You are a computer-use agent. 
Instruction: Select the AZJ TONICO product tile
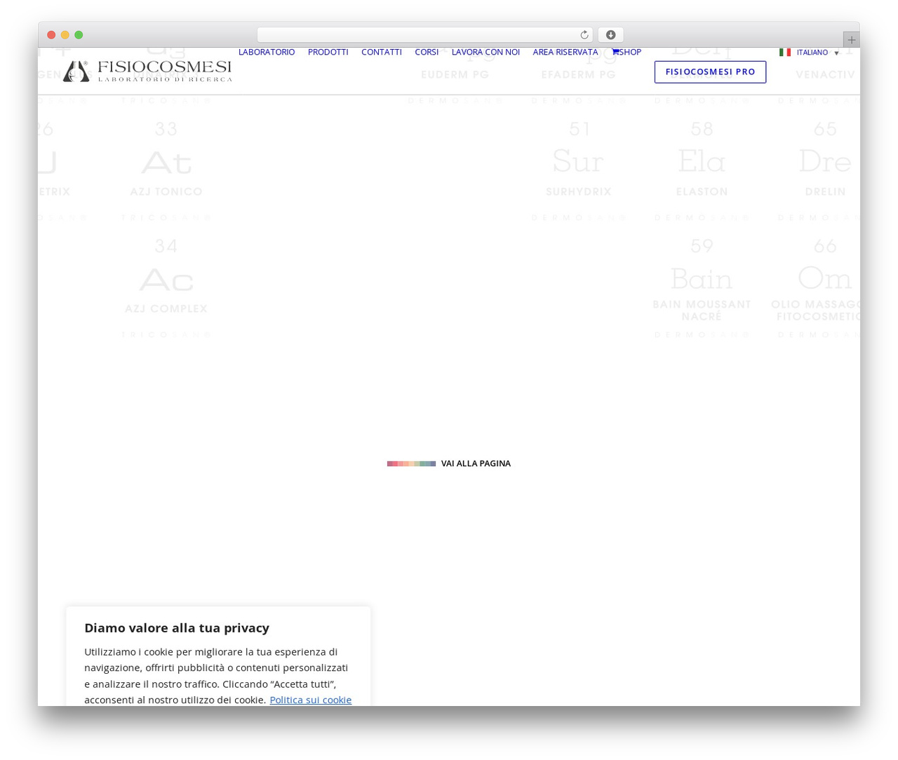[x=166, y=171]
